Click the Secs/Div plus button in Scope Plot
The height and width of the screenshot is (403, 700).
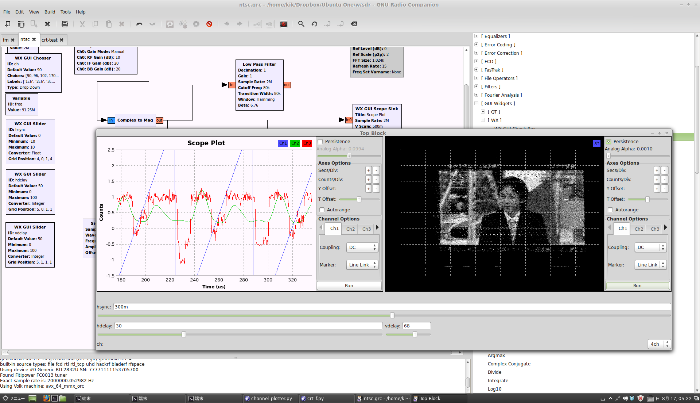pos(369,170)
